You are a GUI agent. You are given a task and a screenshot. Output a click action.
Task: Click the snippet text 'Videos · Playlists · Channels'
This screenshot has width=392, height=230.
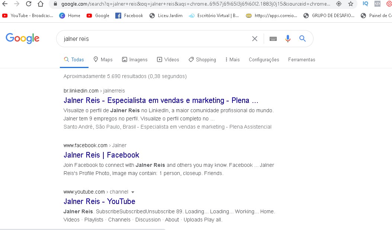click(x=97, y=220)
